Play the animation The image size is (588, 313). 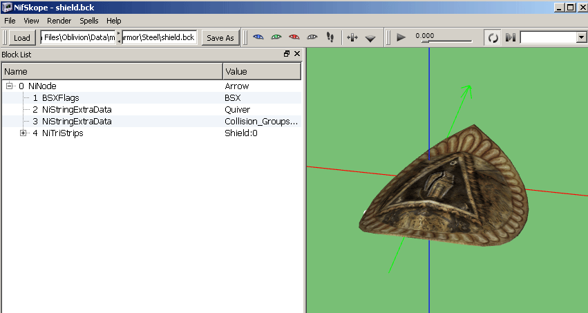point(401,37)
